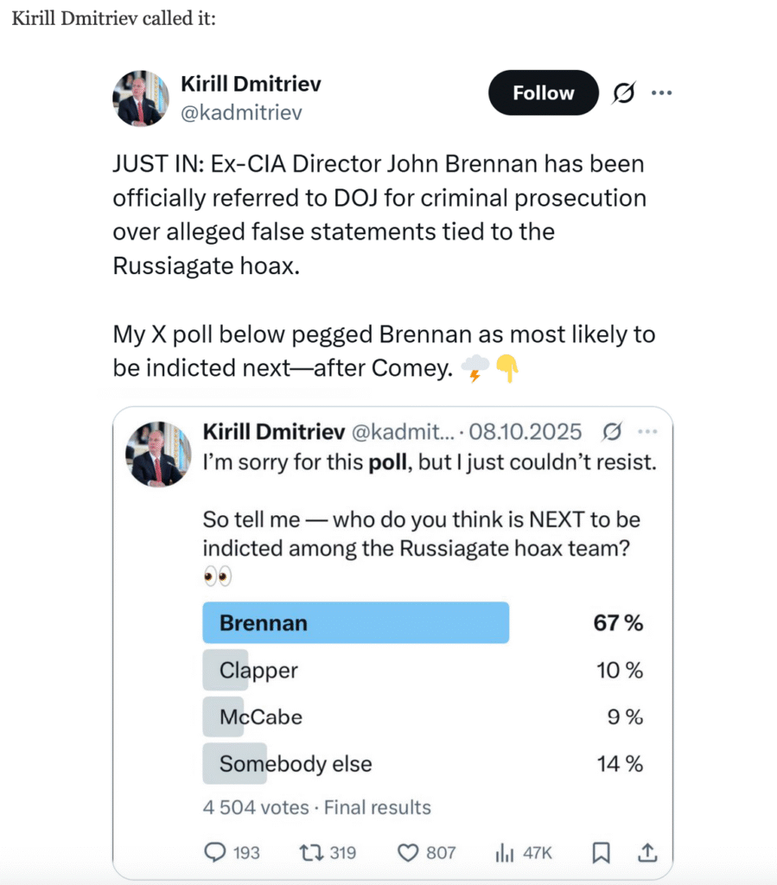Select the Somebody else poll option
777x885 pixels.
pos(295,764)
